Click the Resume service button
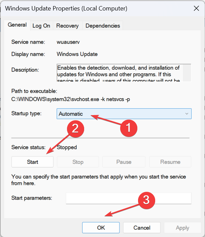Image resolution: width=205 pixels, height=237 pixels. tap(170, 162)
